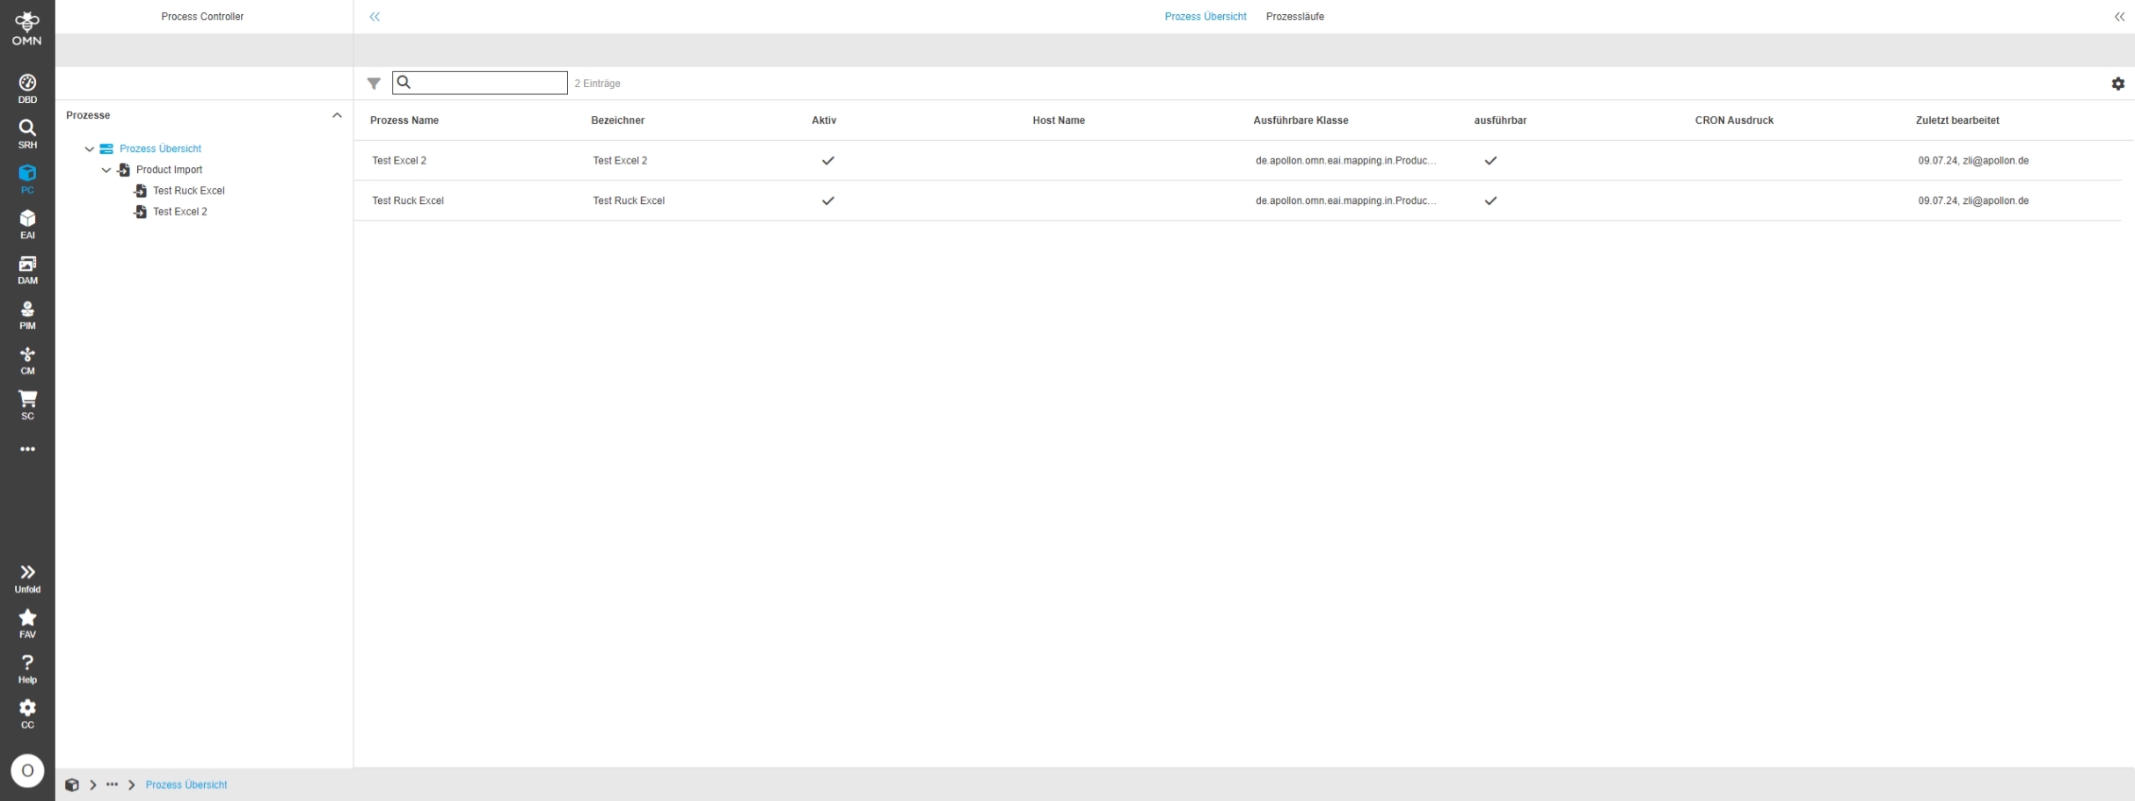Select Test Ruck Excel in the tree
The width and height of the screenshot is (2135, 801).
click(189, 191)
